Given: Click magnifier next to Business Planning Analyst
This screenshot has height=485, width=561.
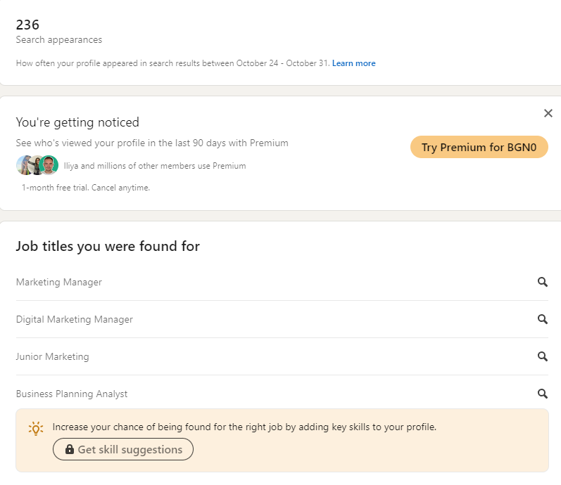Looking at the screenshot, I should (x=543, y=394).
